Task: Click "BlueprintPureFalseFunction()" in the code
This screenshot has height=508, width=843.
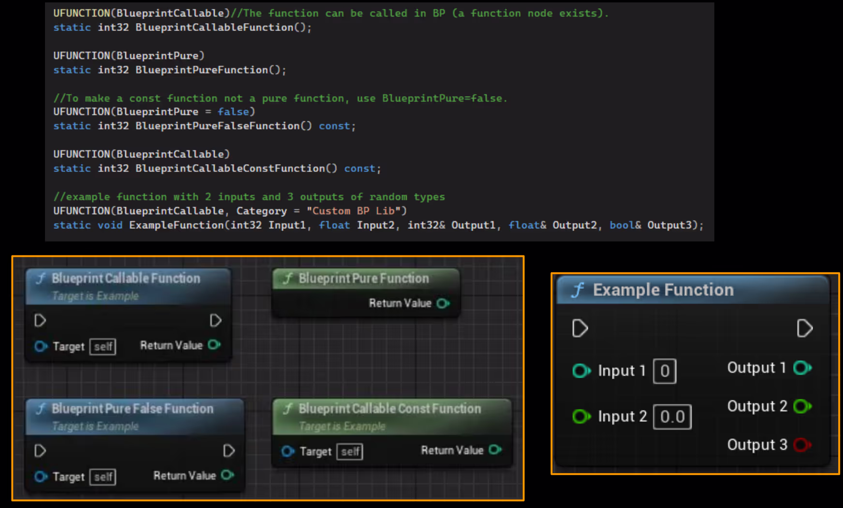Action: (224, 126)
